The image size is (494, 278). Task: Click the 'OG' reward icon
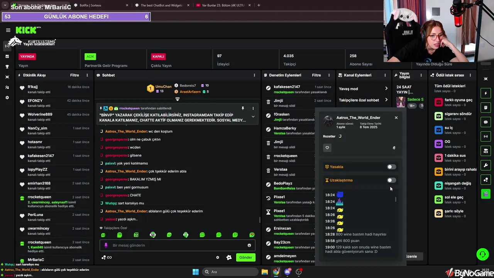click(438, 144)
